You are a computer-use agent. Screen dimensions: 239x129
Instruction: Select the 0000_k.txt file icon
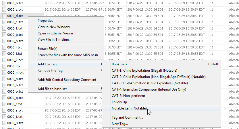pos(4,60)
